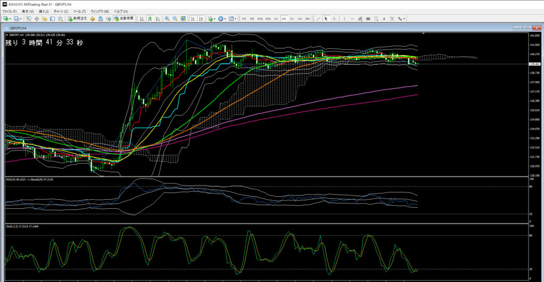
Task: Switch to candlestick chart display
Action: [150, 19]
